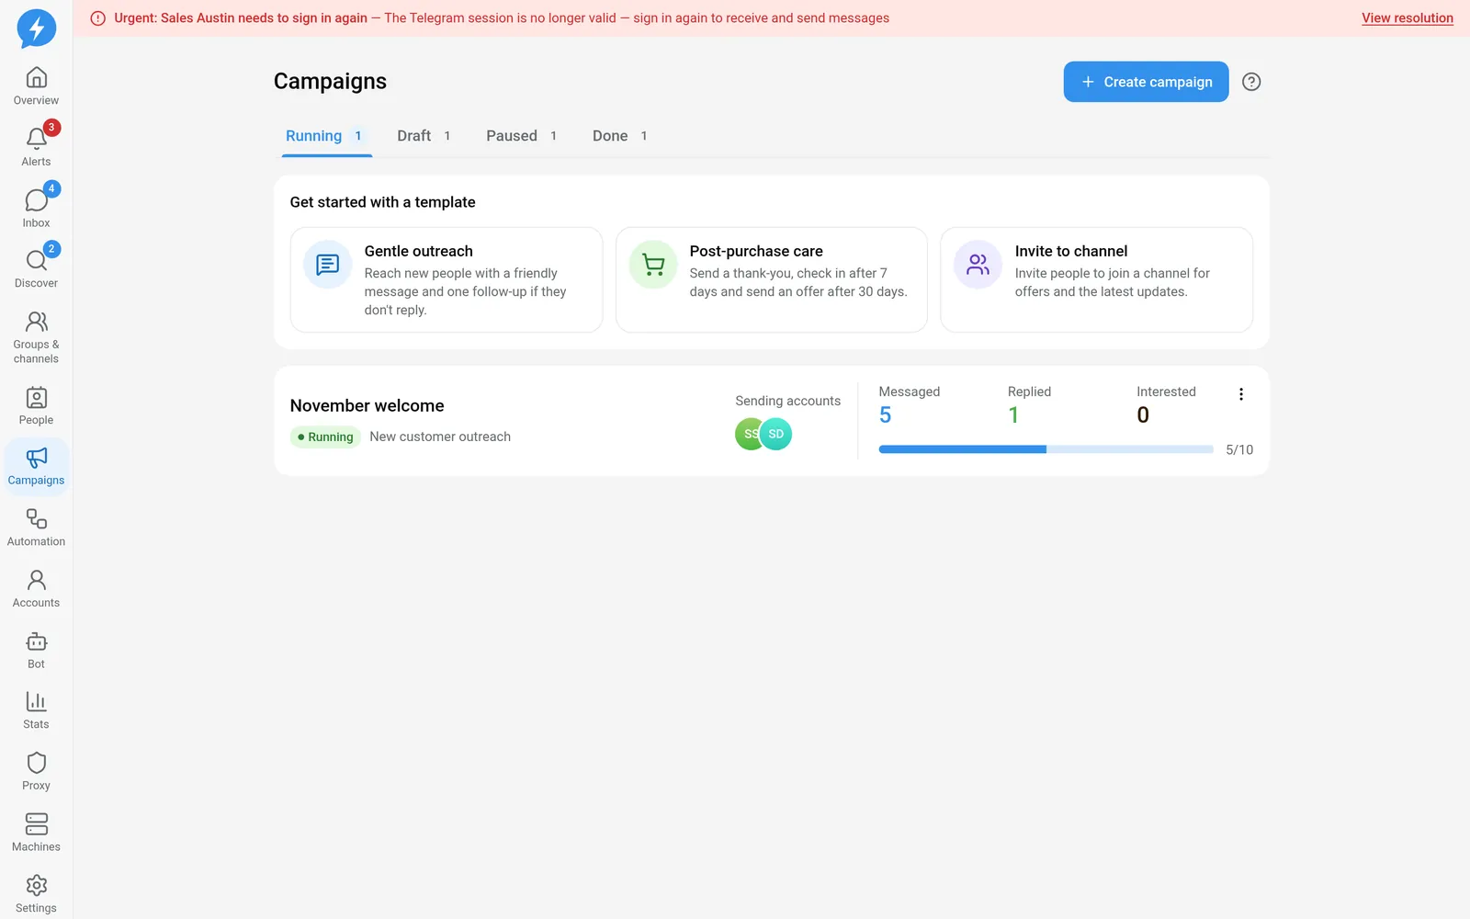The height and width of the screenshot is (919, 1470).
Task: Open November welcome campaign options menu
Action: pos(1241,394)
